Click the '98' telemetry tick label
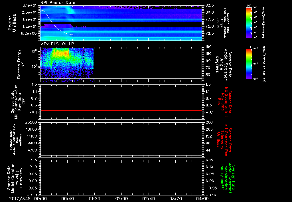 208,143
